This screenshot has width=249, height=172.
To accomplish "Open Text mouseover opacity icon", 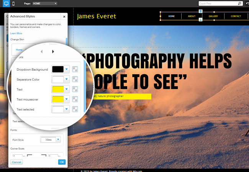I will 75,99.
